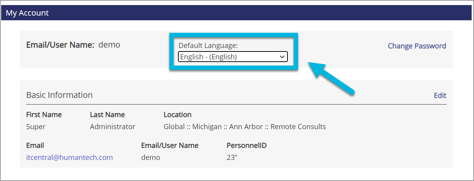474x181 pixels.
Task: Click the Change Password link
Action: pyautogui.click(x=417, y=46)
